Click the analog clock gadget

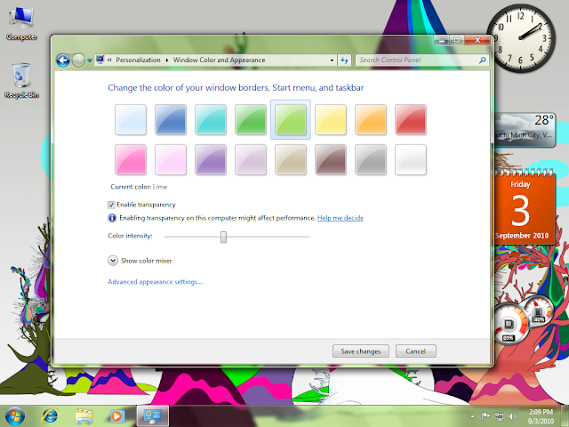click(x=521, y=38)
